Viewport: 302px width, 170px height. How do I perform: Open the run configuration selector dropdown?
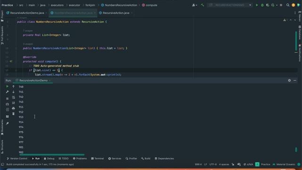[230, 5]
